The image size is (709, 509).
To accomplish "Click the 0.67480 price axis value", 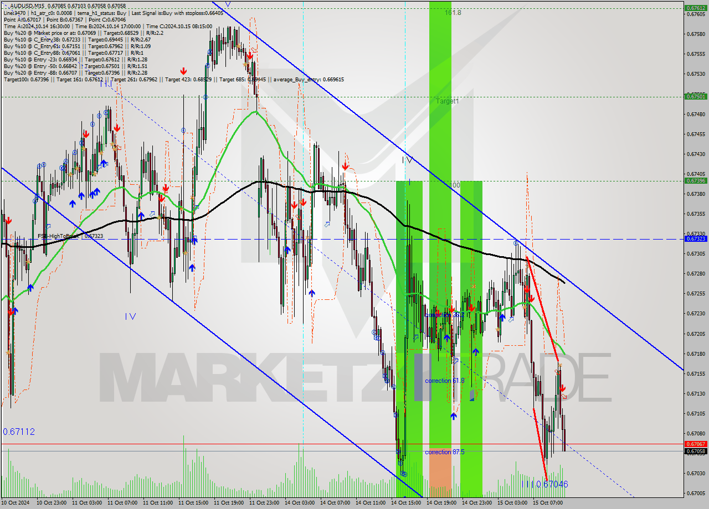I will [696, 114].
